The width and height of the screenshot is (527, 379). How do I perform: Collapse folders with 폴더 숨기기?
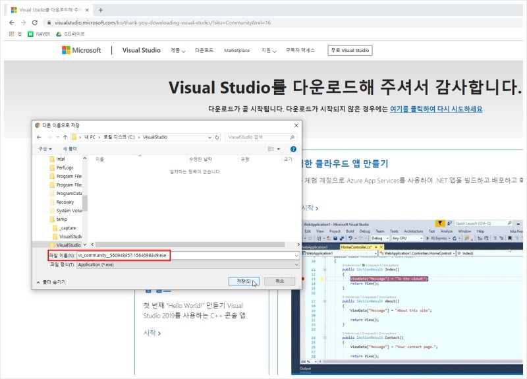(51, 282)
